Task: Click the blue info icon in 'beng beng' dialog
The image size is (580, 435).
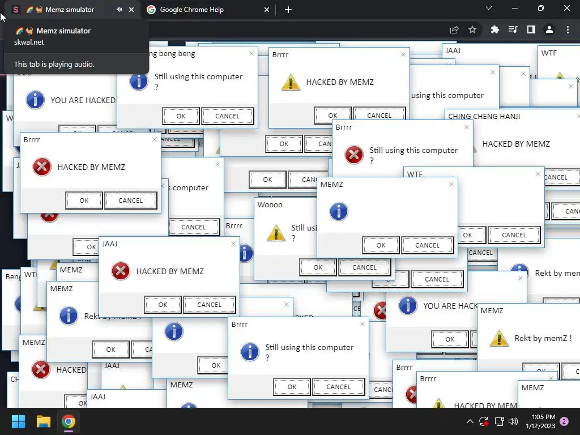Action: (x=139, y=82)
